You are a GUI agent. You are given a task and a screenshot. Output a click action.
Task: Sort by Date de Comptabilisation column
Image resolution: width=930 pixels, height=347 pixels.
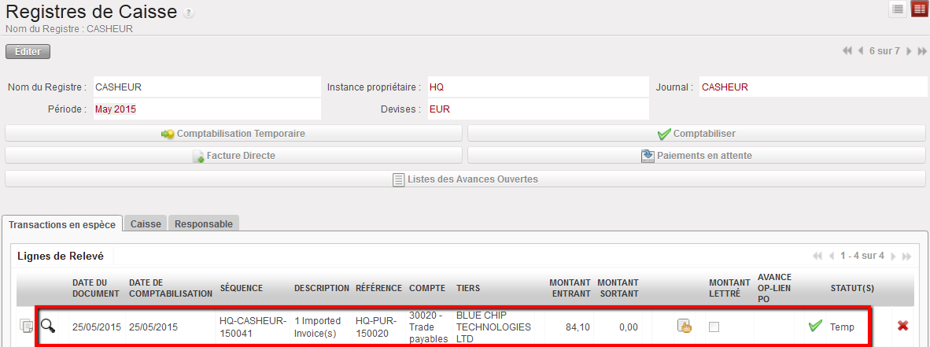click(170, 288)
